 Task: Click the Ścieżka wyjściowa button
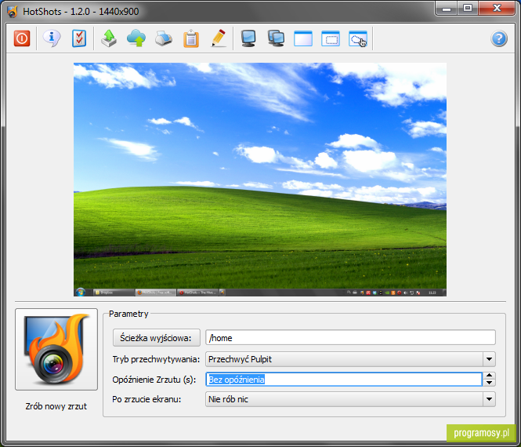[156, 338]
